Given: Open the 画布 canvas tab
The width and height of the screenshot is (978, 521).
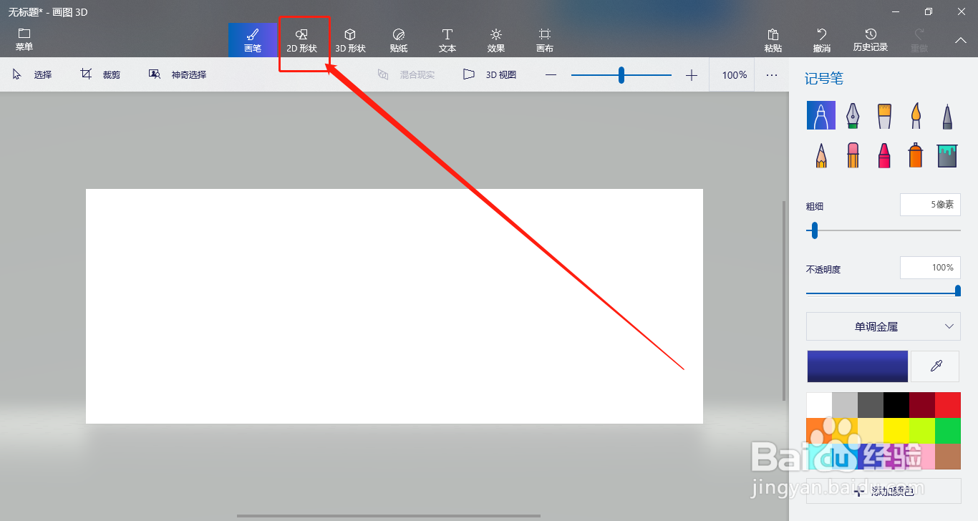Looking at the screenshot, I should point(545,40).
